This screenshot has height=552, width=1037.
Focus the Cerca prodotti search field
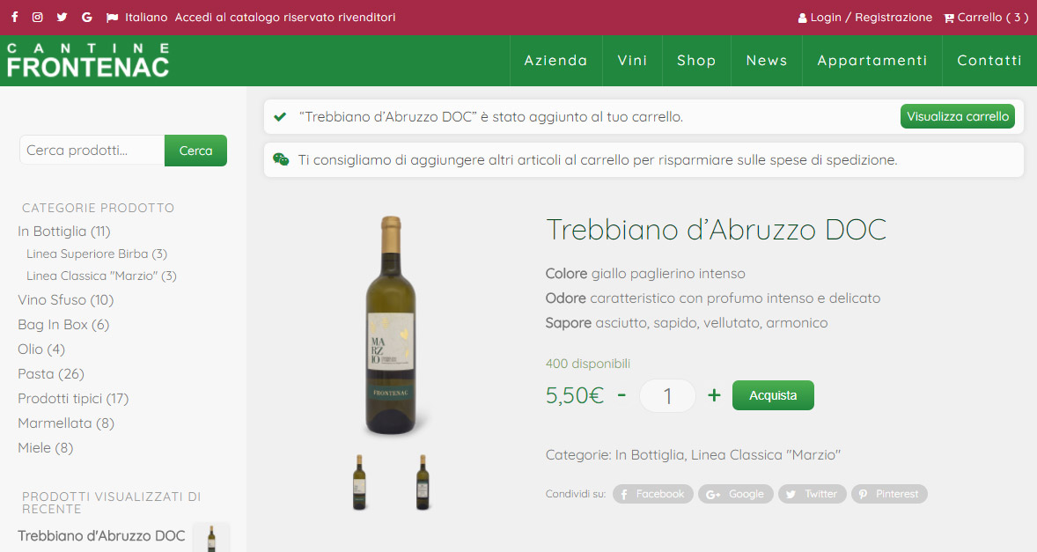(92, 150)
